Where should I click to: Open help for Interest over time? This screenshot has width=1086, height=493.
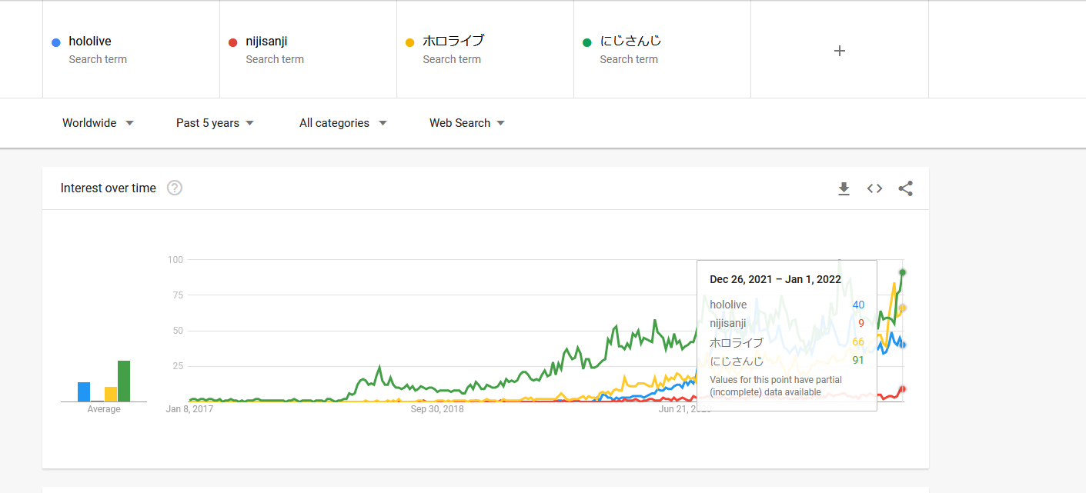tap(175, 188)
